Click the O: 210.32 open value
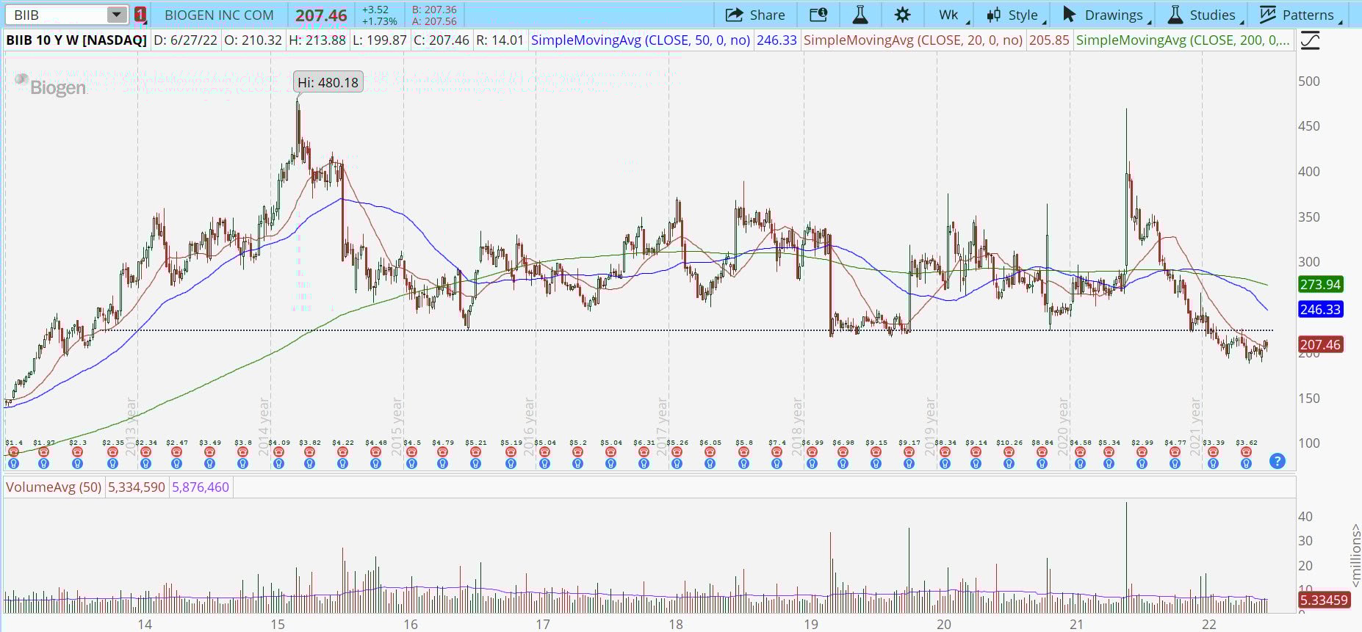Image resolution: width=1362 pixels, height=632 pixels. click(x=253, y=40)
